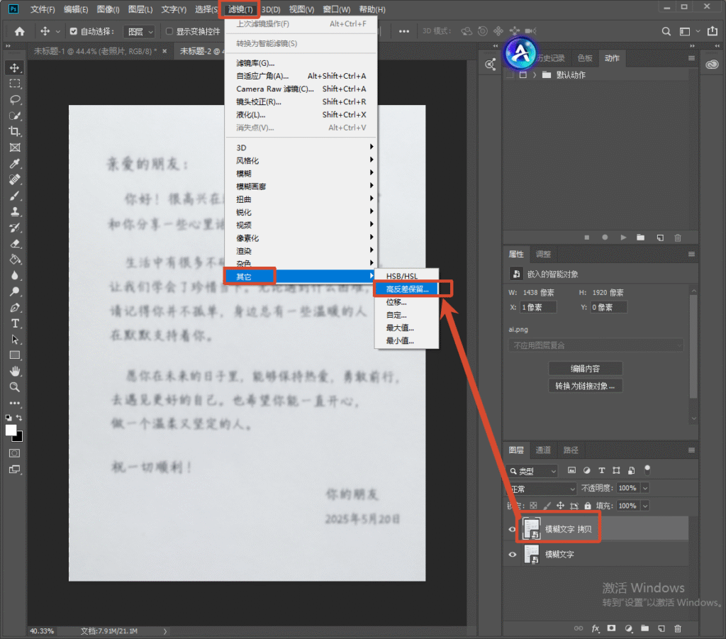726x639 pixels.
Task: Click the properties panel vertical scrollbar
Action: tap(693, 346)
